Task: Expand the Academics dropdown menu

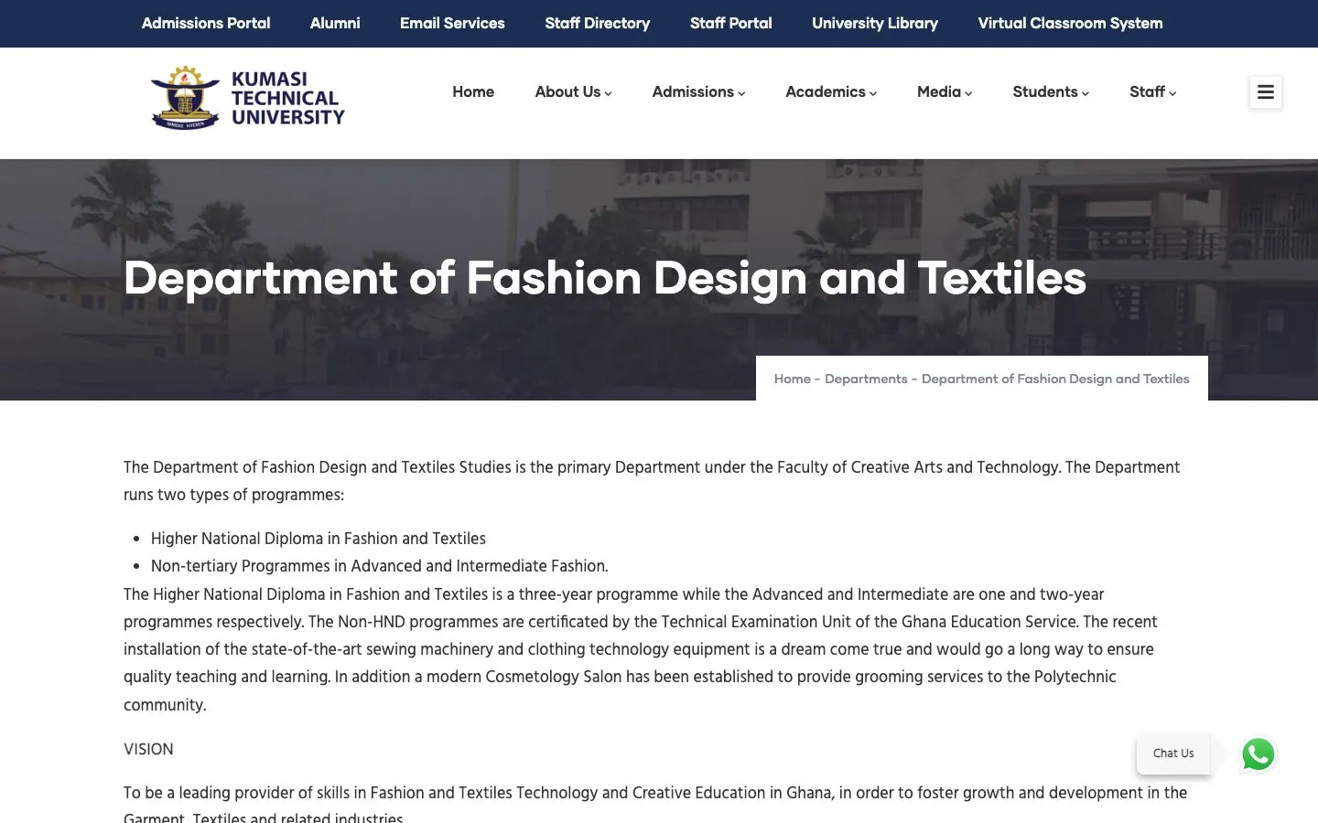Action: click(831, 91)
